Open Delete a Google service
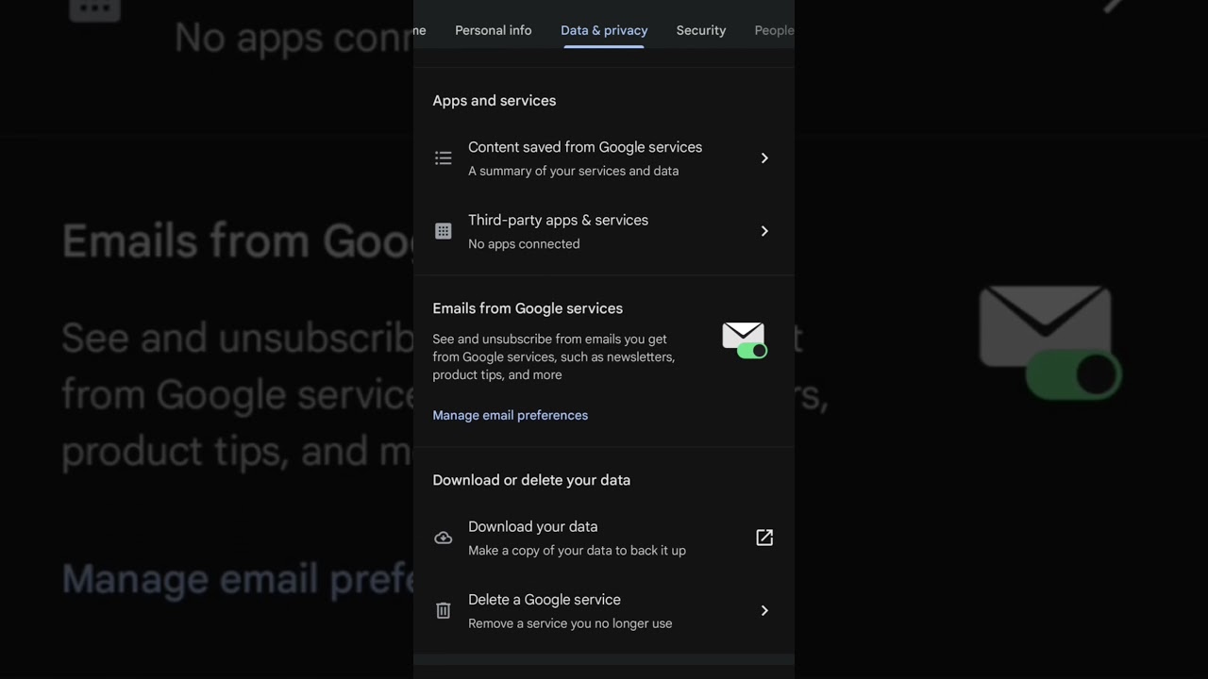The height and width of the screenshot is (679, 1208). pos(604,611)
